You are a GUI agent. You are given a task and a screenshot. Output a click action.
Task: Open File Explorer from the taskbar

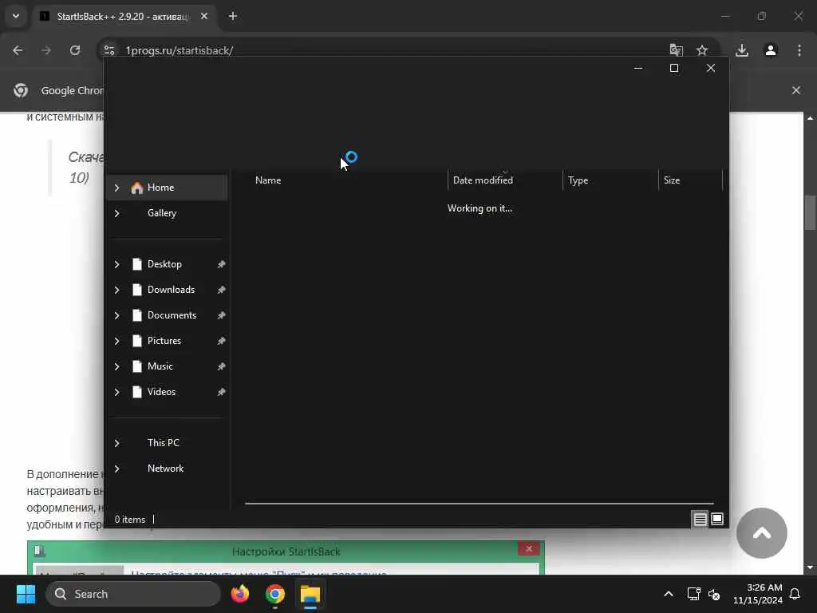click(310, 594)
